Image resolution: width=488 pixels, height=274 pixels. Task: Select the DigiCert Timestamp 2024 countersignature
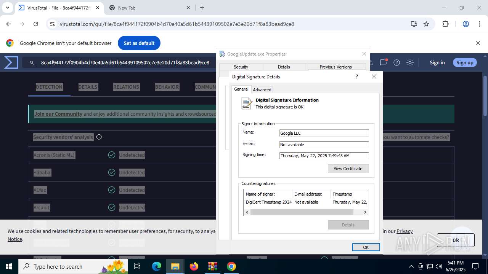point(269,202)
